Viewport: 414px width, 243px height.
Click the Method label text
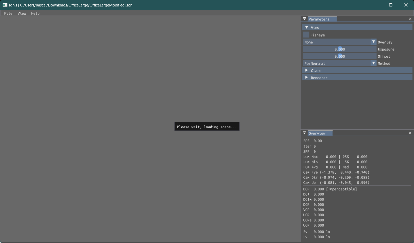tap(384, 63)
